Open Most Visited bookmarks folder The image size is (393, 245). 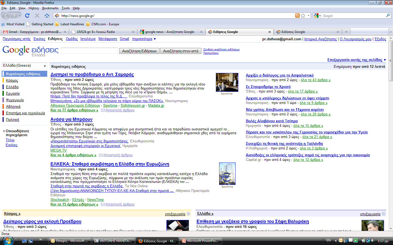click(13, 24)
